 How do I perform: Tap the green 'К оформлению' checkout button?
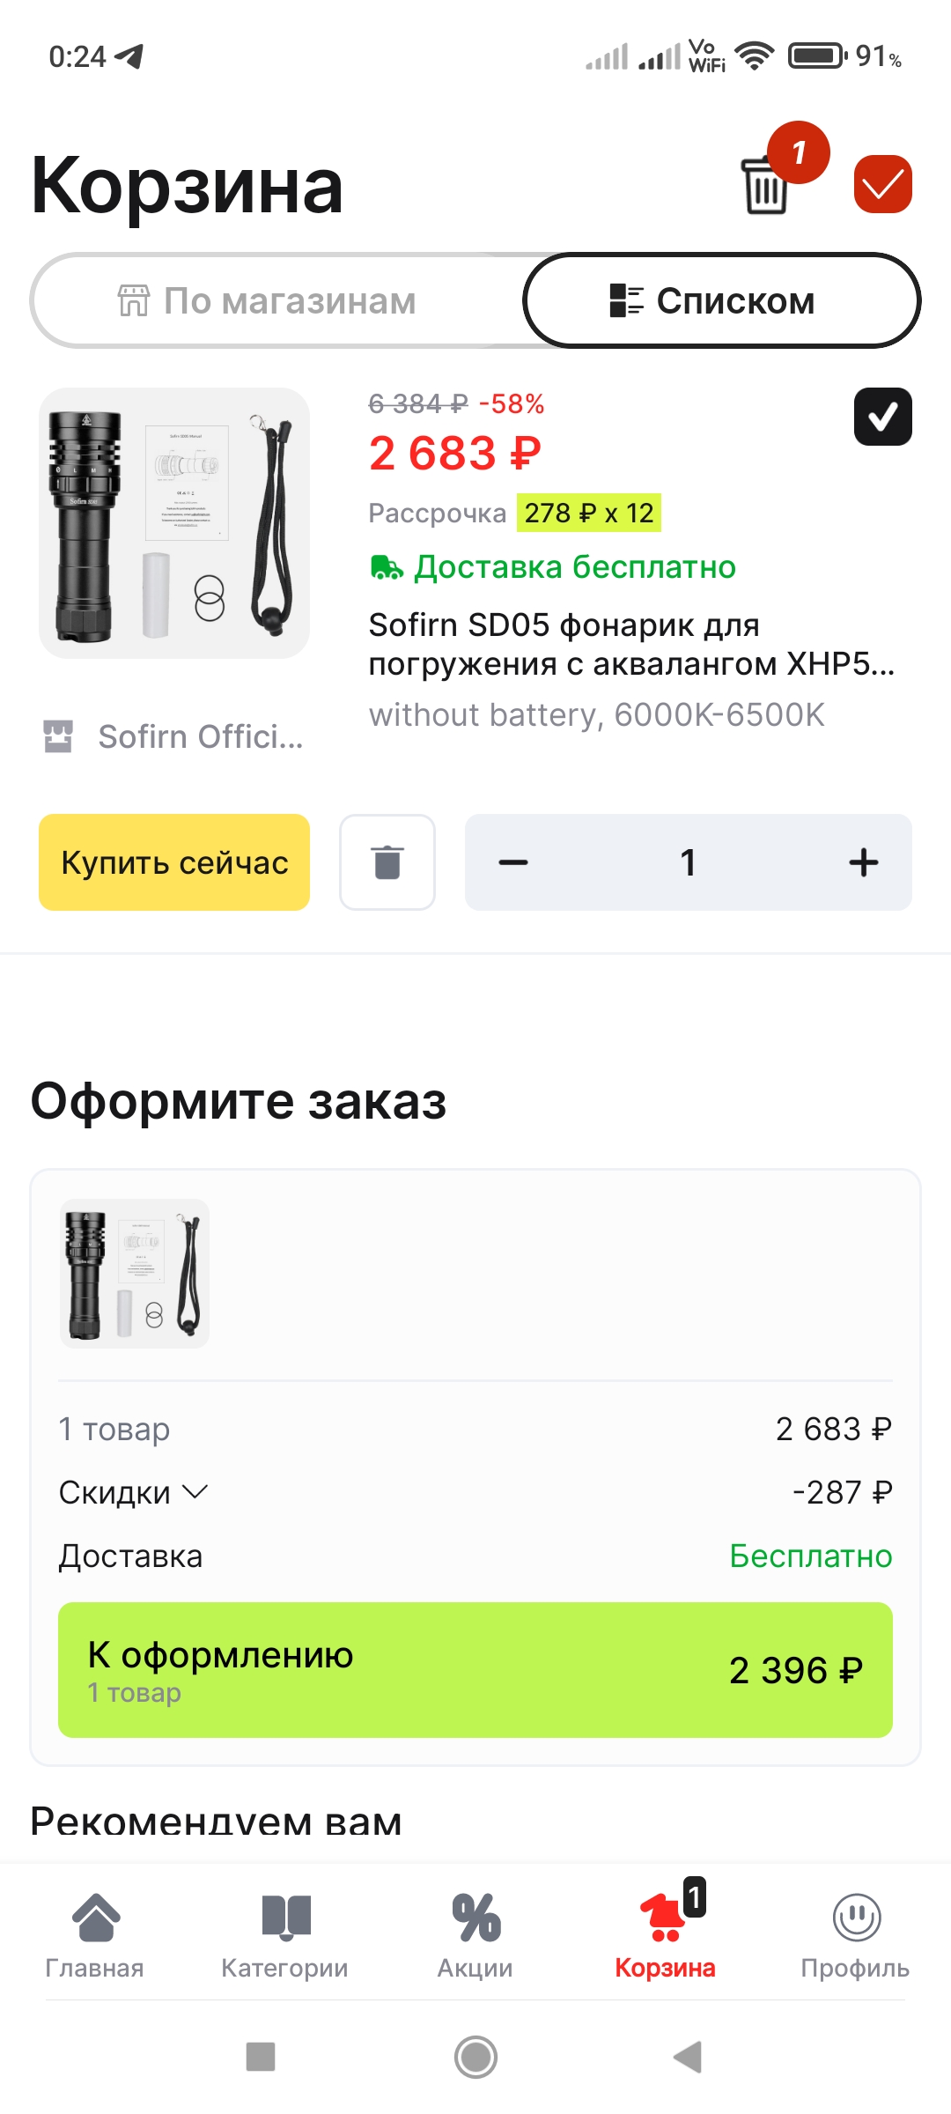pos(475,1670)
